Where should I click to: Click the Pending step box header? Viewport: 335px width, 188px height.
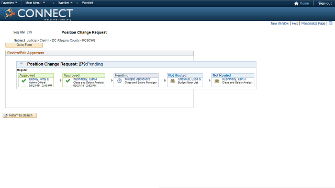(x=136, y=75)
